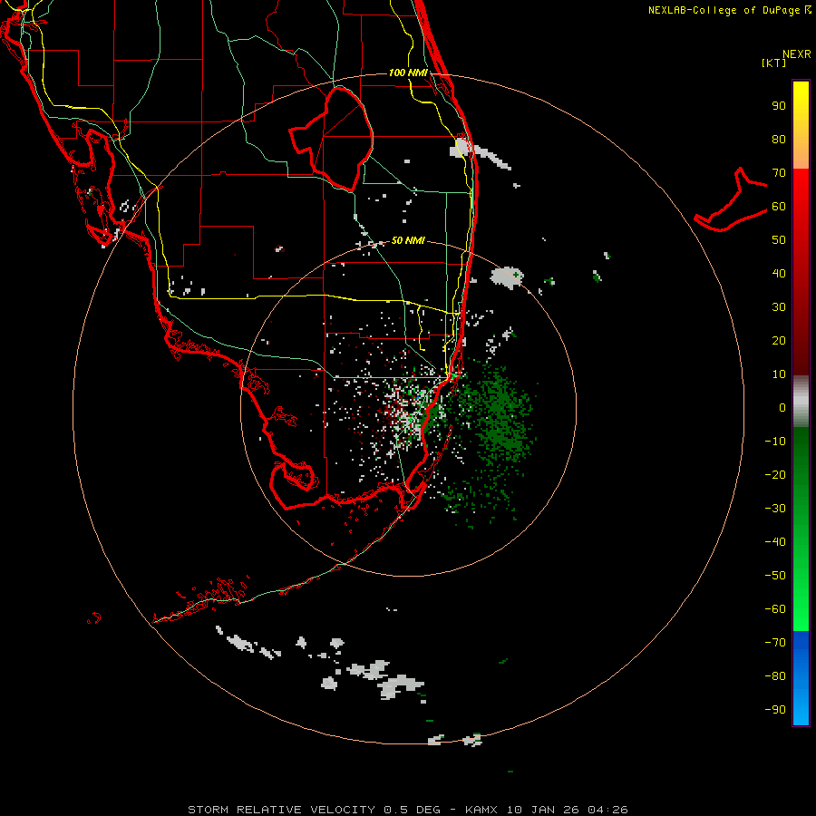Select the -60 value on the velocity scale
This screenshot has height=816, width=816.
click(x=775, y=609)
